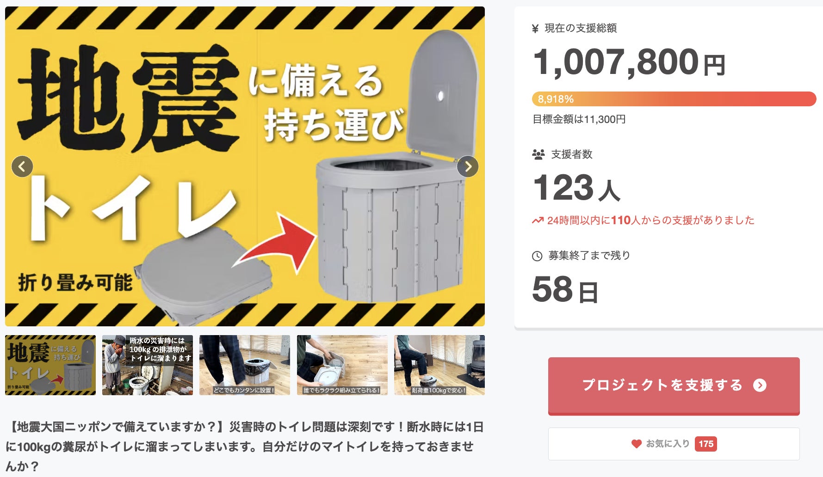Select the first 地震トイレ thumbnail

[x=50, y=365]
